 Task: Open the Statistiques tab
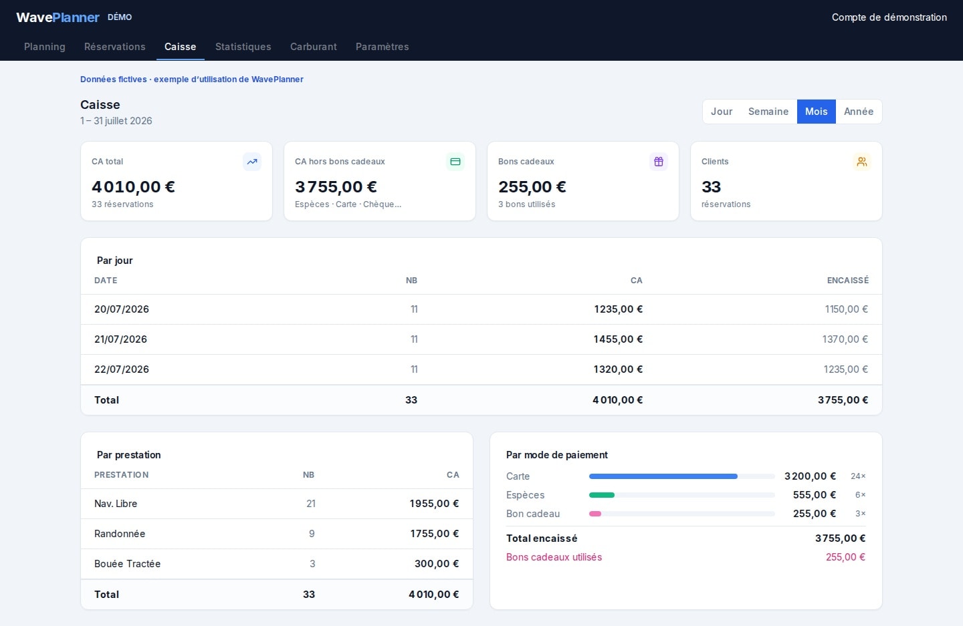[x=243, y=47]
